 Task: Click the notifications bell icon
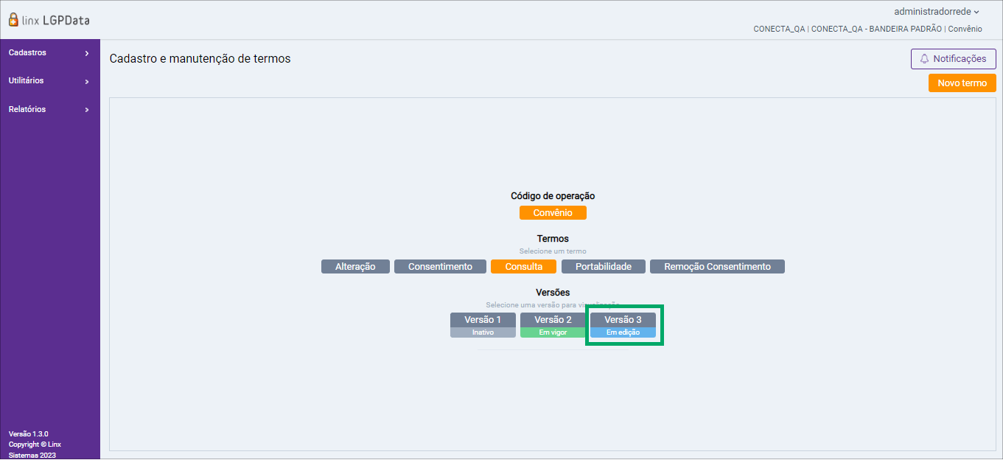pyautogui.click(x=924, y=59)
